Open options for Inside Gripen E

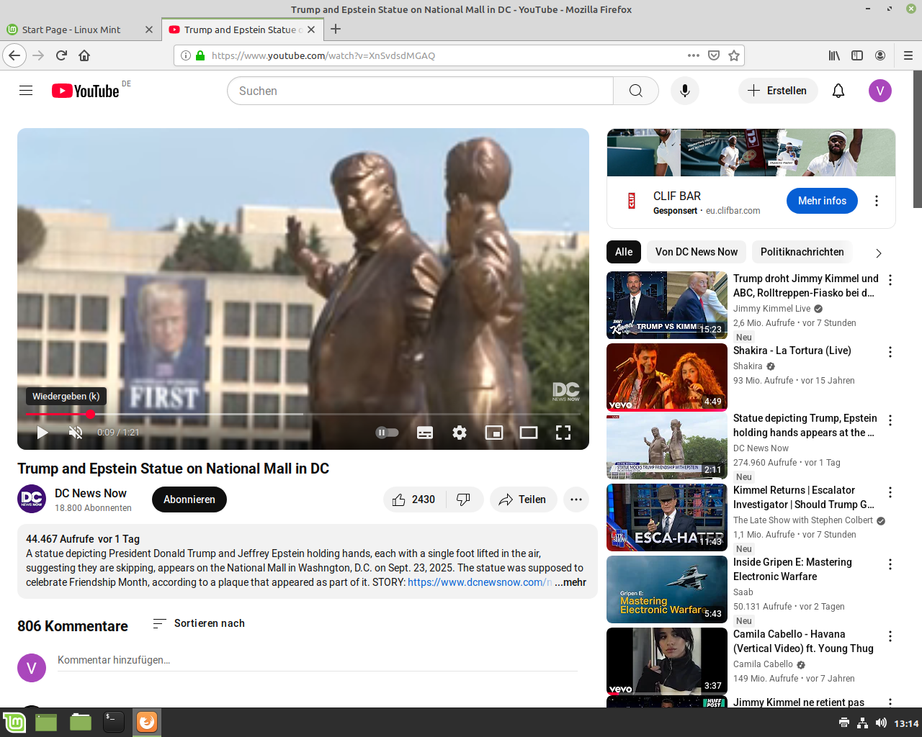coord(890,564)
